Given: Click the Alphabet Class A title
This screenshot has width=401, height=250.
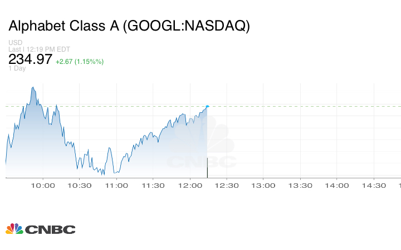Looking at the screenshot, I should 129,26.
